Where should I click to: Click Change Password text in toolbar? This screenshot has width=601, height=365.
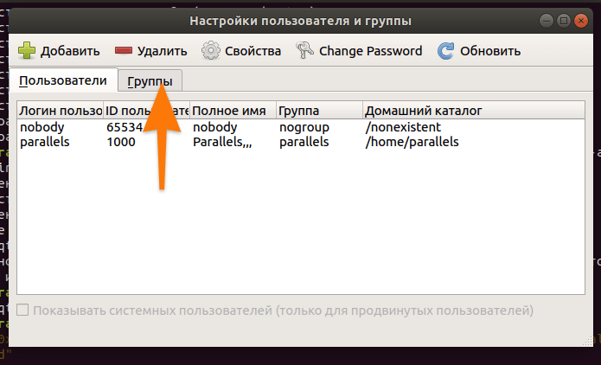371,51
